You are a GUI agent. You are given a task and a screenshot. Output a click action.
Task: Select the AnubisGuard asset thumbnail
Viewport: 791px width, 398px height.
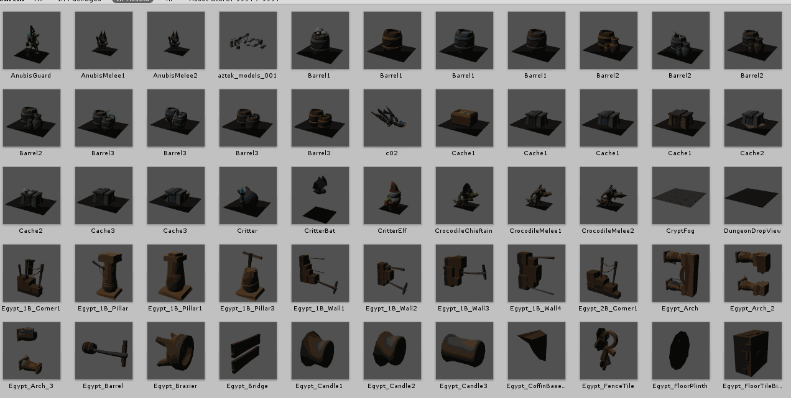point(32,40)
